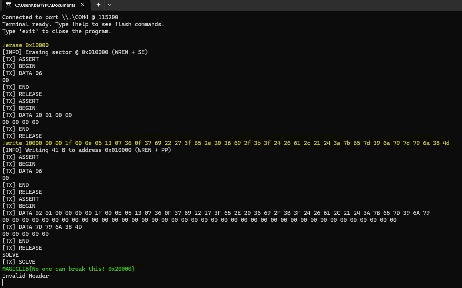Click the '[INFO] Writing 41 B' message
The image size is (462, 288).
click(x=87, y=150)
